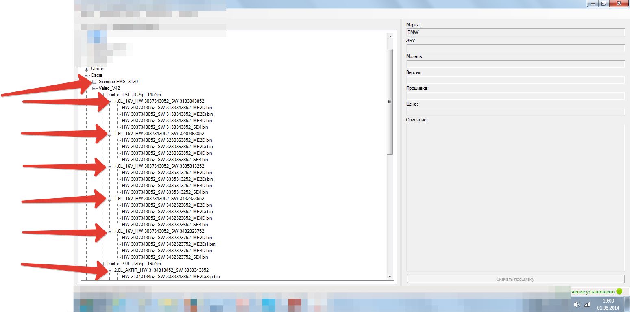Open the taskbar clock showing 19:03
630x312 pixels.
(x=608, y=304)
